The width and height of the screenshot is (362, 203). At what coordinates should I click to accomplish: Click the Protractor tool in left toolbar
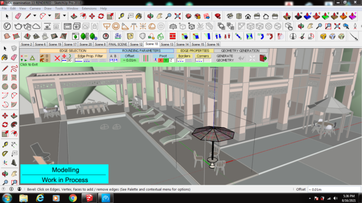click(5, 154)
